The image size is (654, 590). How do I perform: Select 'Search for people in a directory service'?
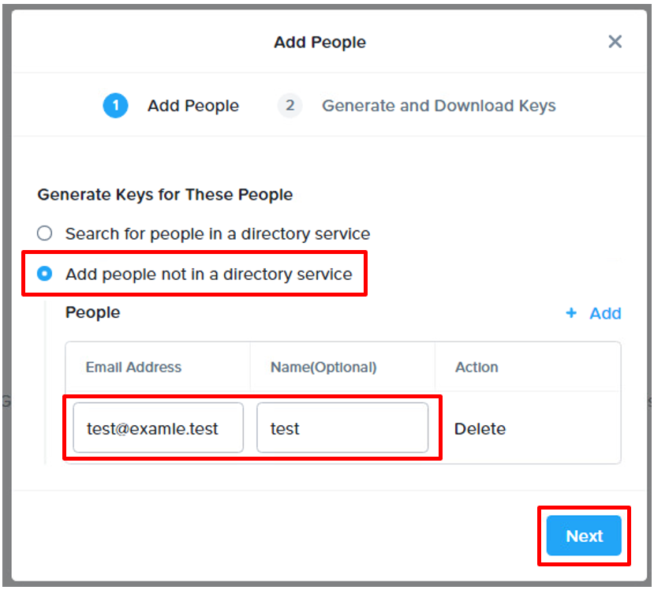[x=45, y=233]
